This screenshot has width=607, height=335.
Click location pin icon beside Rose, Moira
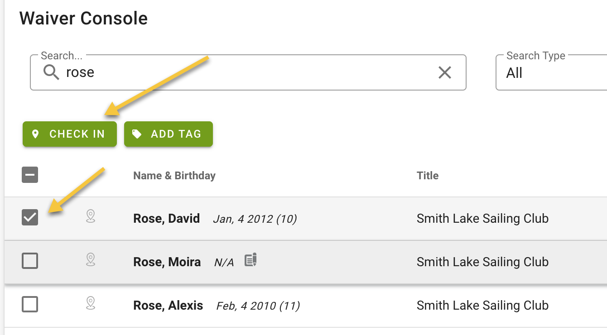click(91, 260)
